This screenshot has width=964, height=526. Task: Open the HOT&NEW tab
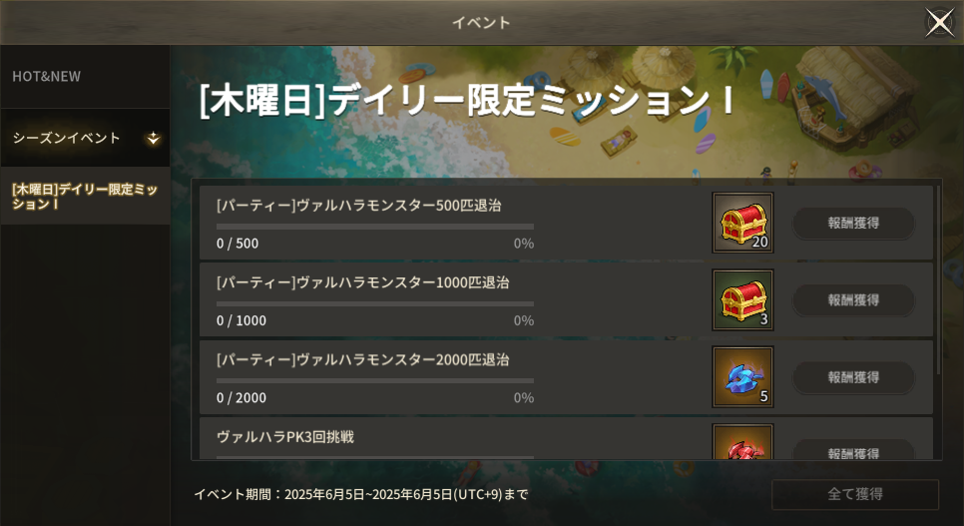(x=85, y=77)
